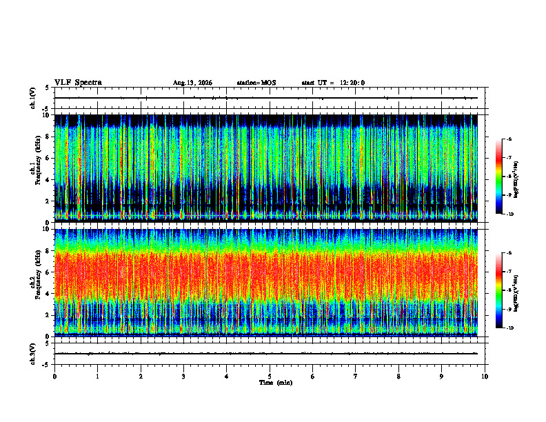Click the Time (min) axis label
Viewport: 546px width, 422px height.
tap(276, 383)
